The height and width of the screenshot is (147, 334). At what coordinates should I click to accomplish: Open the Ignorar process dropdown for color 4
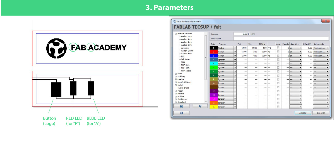tap(235, 60)
